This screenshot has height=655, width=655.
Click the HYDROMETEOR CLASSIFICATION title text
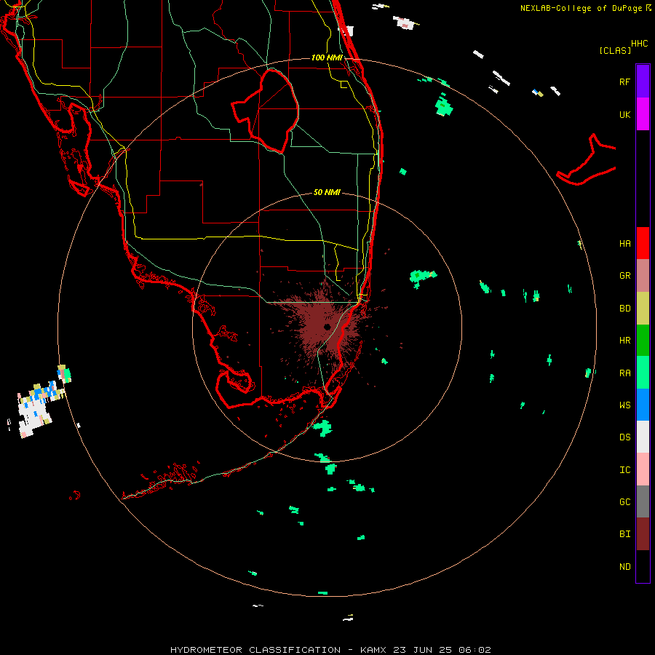coord(255,650)
